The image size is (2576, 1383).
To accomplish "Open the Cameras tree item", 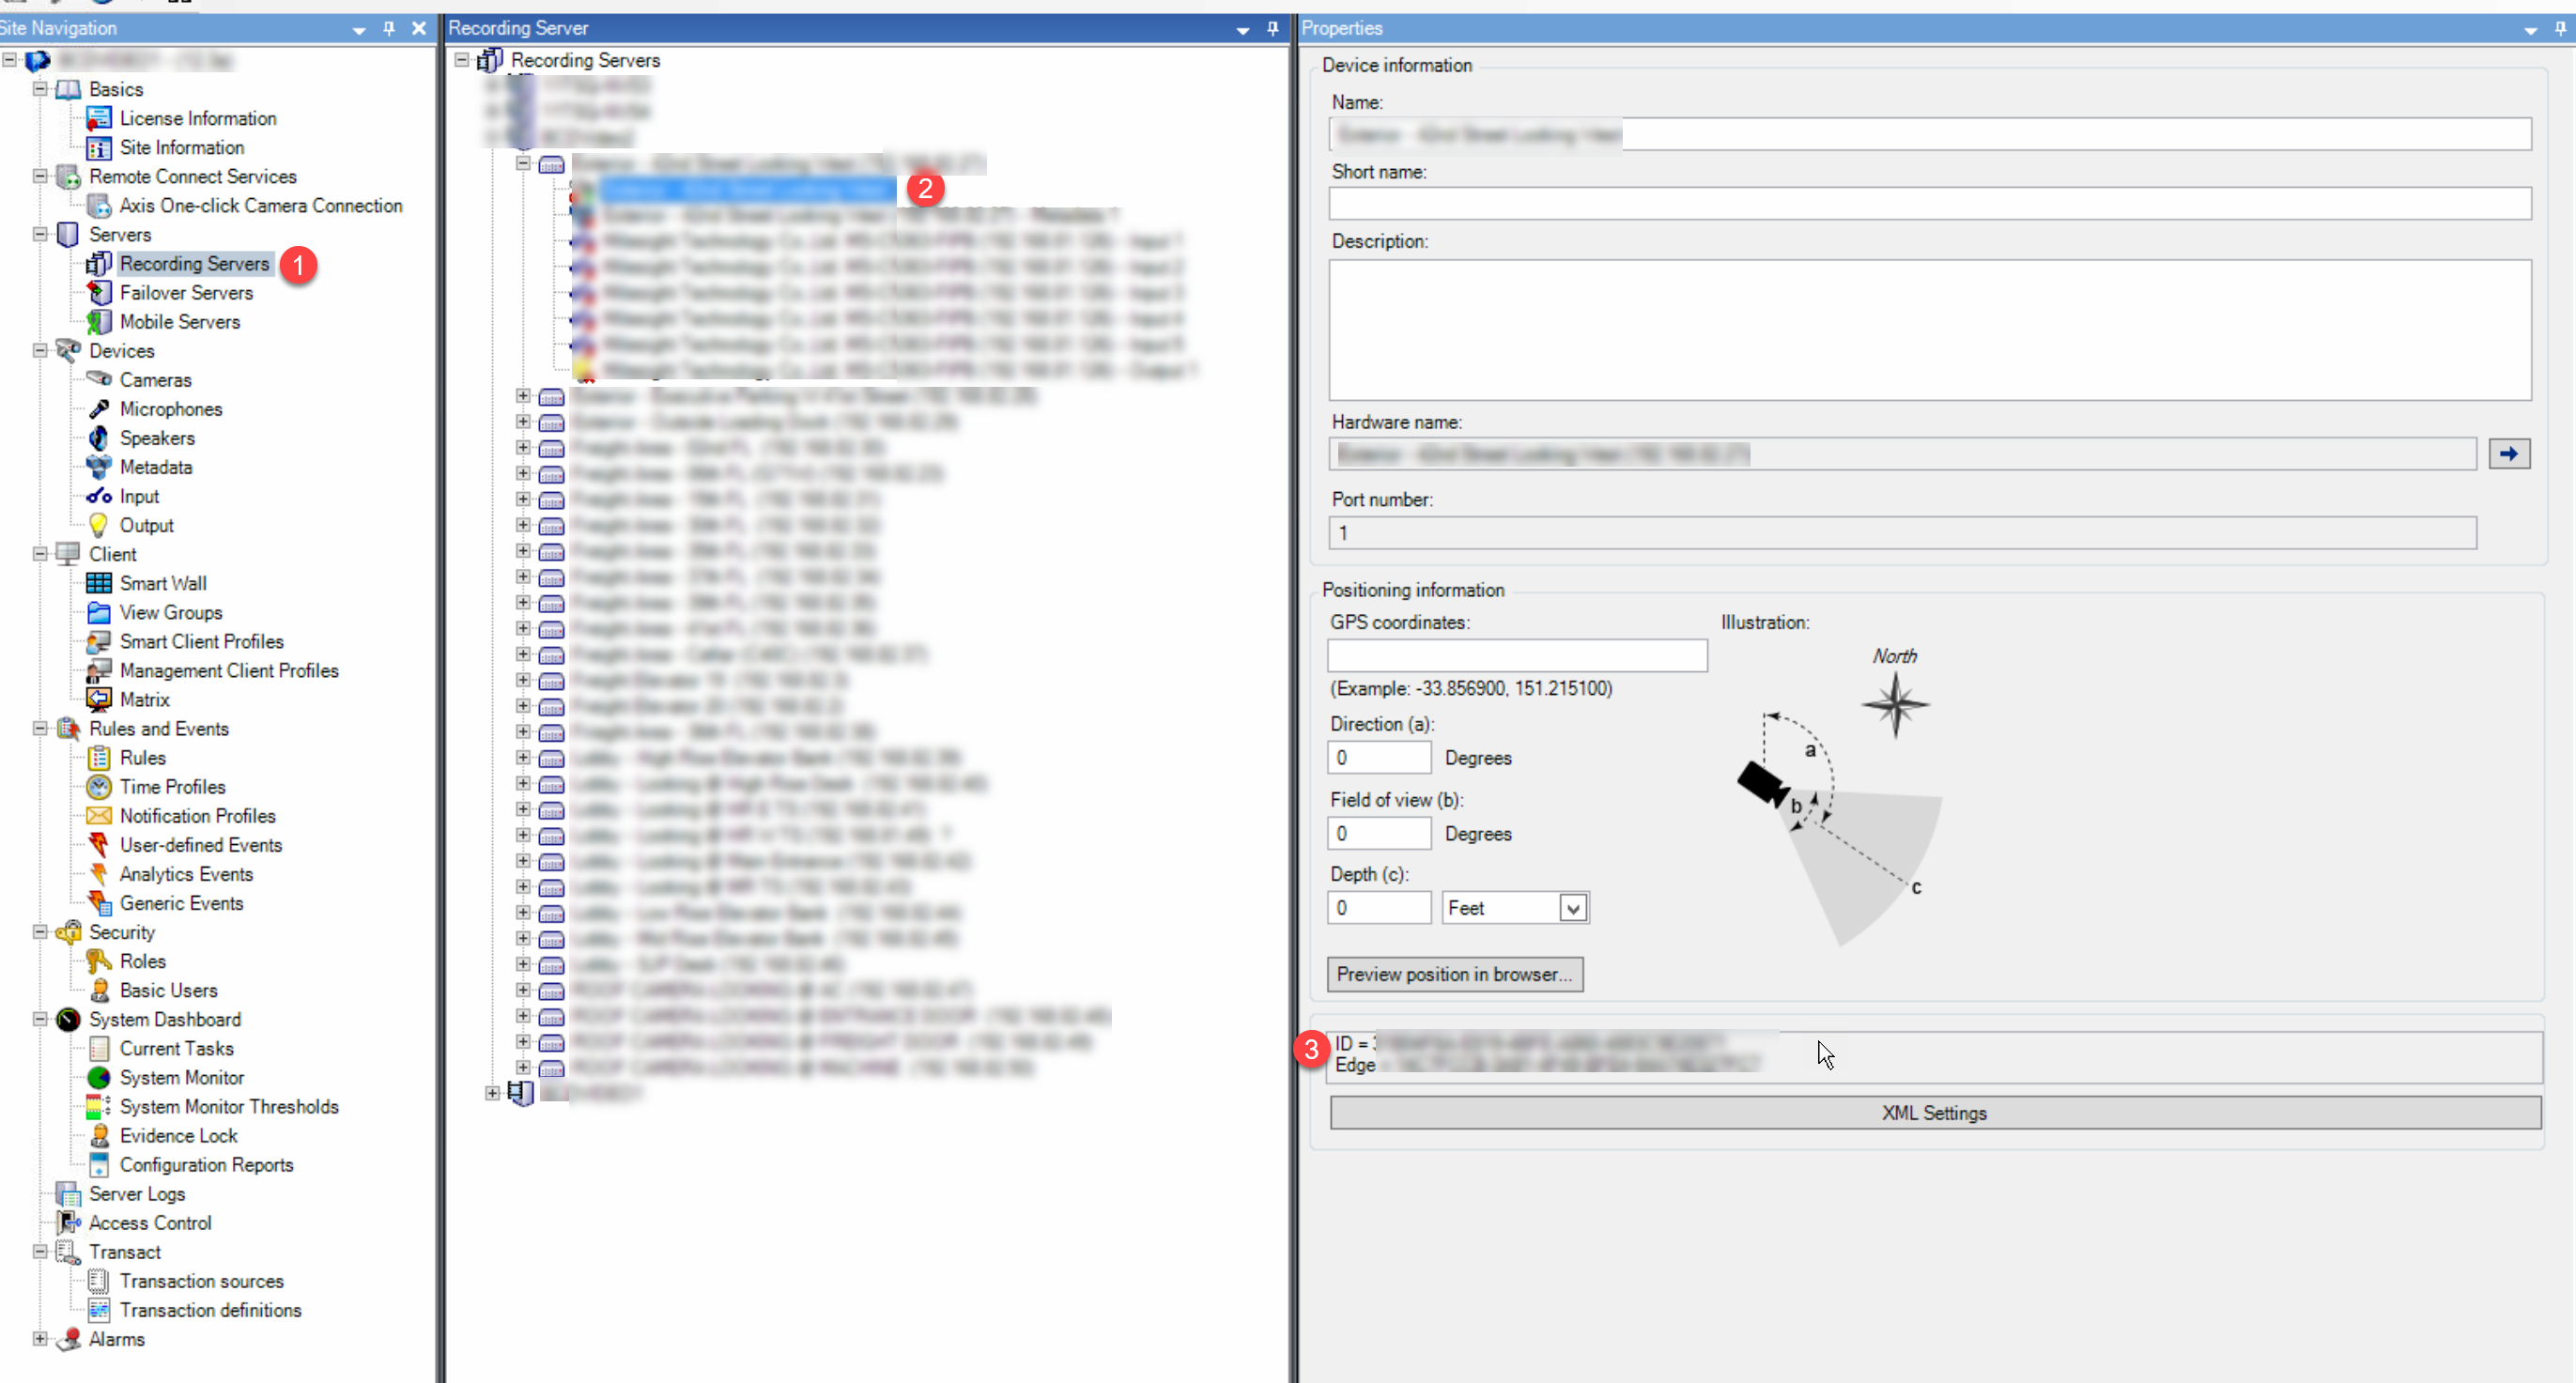I will [x=155, y=380].
